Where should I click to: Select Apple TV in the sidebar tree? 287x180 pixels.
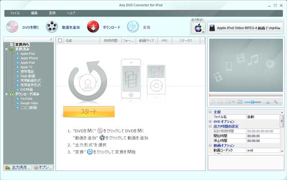(26, 67)
